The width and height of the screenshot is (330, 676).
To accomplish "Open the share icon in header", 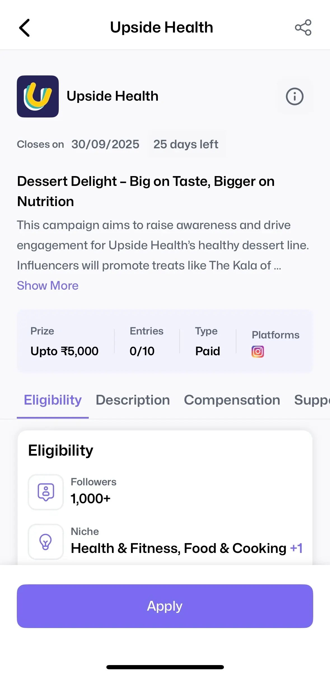I will click(303, 27).
